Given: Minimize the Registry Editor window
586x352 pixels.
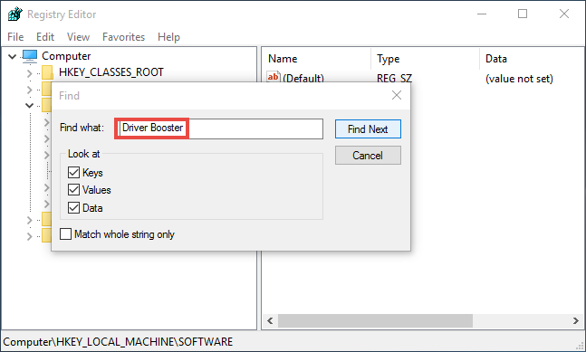Looking at the screenshot, I should [x=482, y=14].
